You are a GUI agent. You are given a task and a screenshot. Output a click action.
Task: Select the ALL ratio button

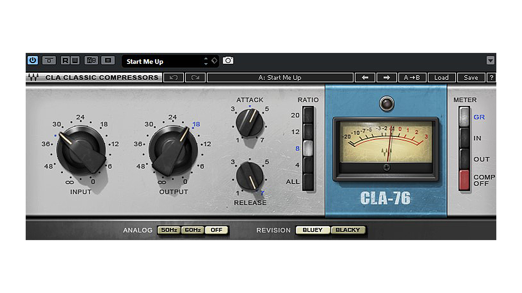pyautogui.click(x=308, y=182)
